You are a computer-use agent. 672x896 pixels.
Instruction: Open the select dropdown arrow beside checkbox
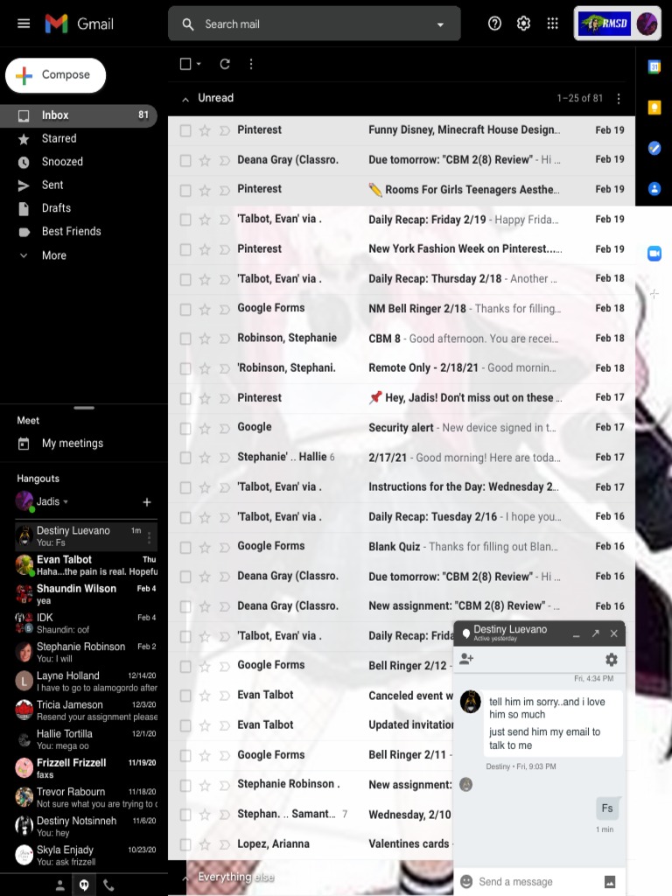(199, 64)
